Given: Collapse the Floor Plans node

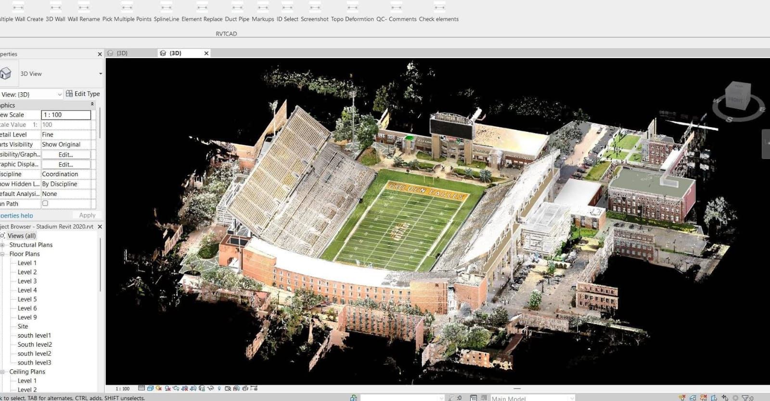Looking at the screenshot, I should tap(2, 254).
